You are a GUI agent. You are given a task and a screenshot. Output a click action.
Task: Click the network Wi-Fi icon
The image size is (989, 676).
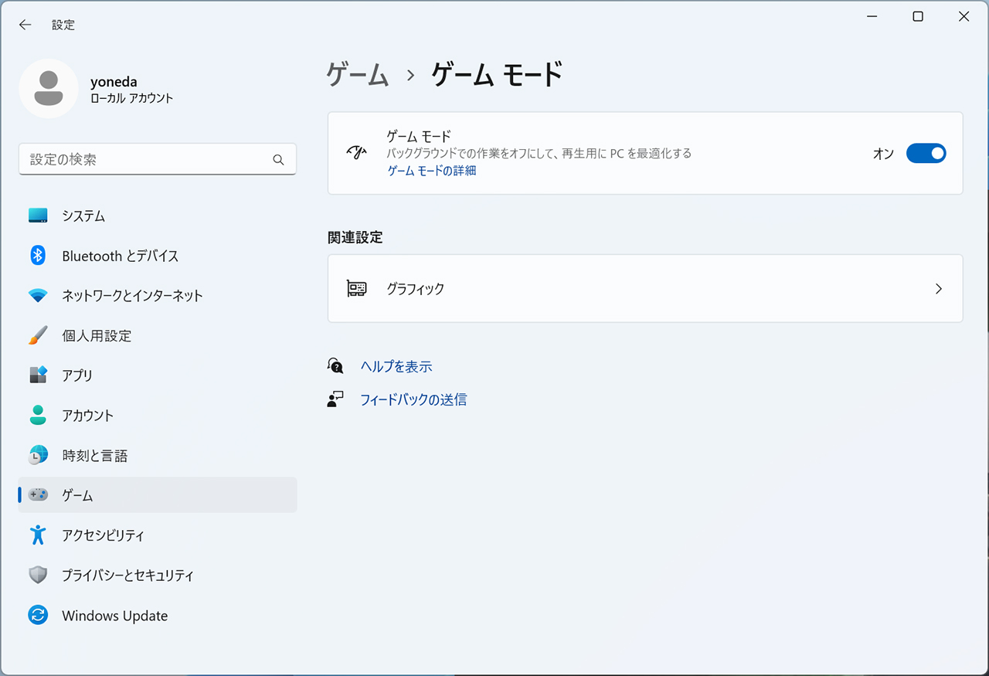(38, 296)
